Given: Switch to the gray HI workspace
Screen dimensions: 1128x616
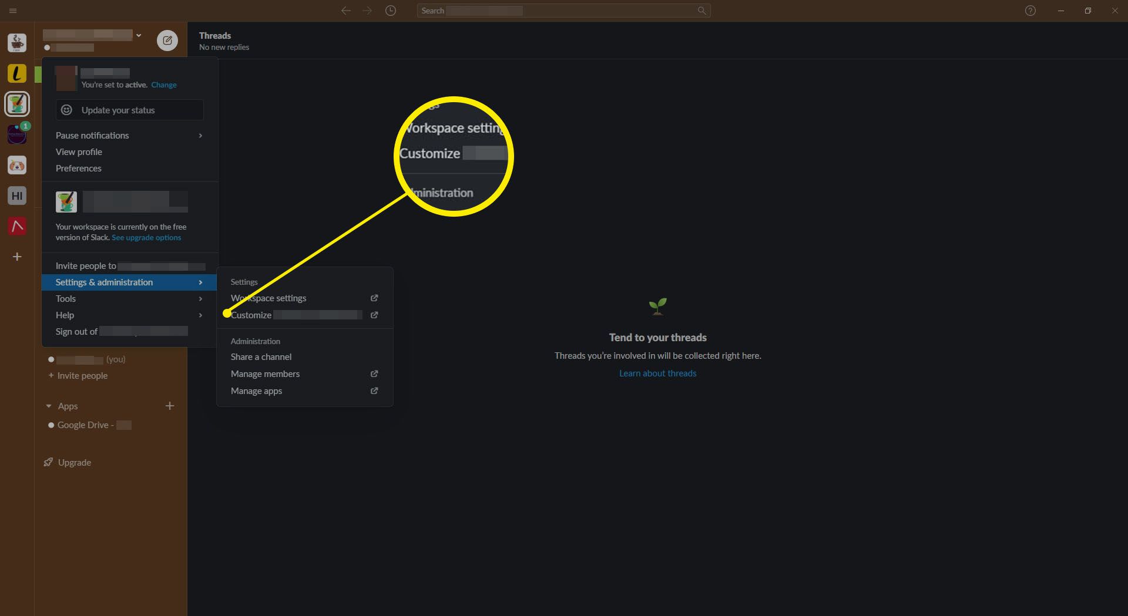Looking at the screenshot, I should pos(17,196).
